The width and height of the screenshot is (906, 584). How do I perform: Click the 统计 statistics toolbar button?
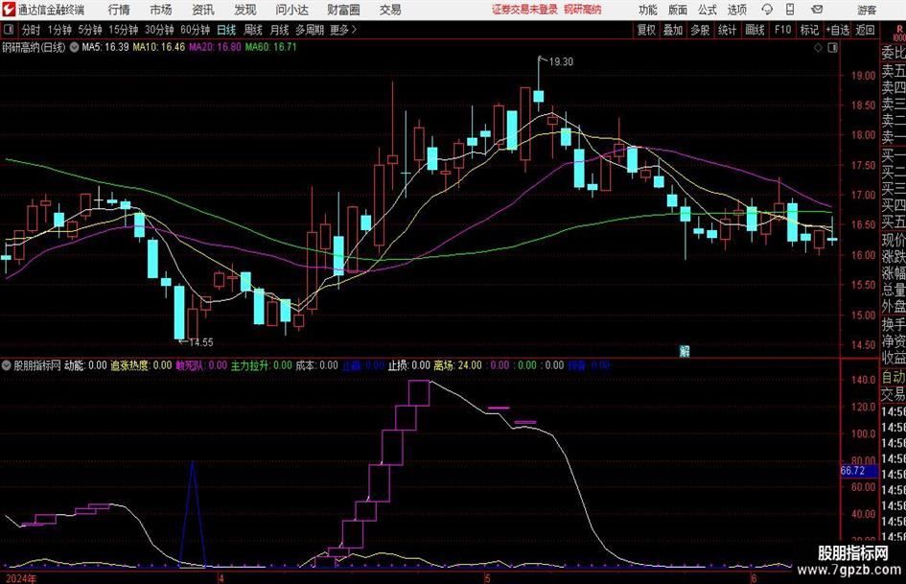click(x=727, y=30)
